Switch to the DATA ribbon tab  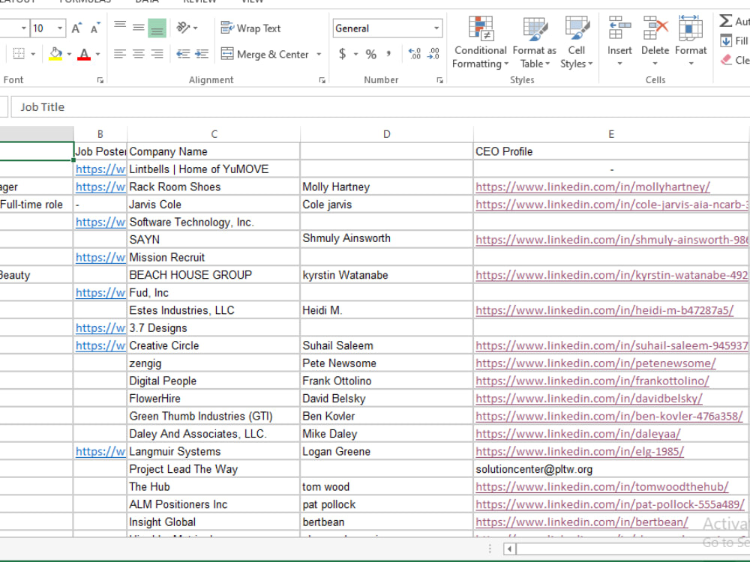(146, 3)
